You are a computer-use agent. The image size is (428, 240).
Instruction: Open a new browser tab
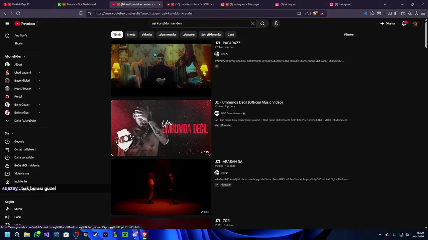pyautogui.click(x=385, y=4)
